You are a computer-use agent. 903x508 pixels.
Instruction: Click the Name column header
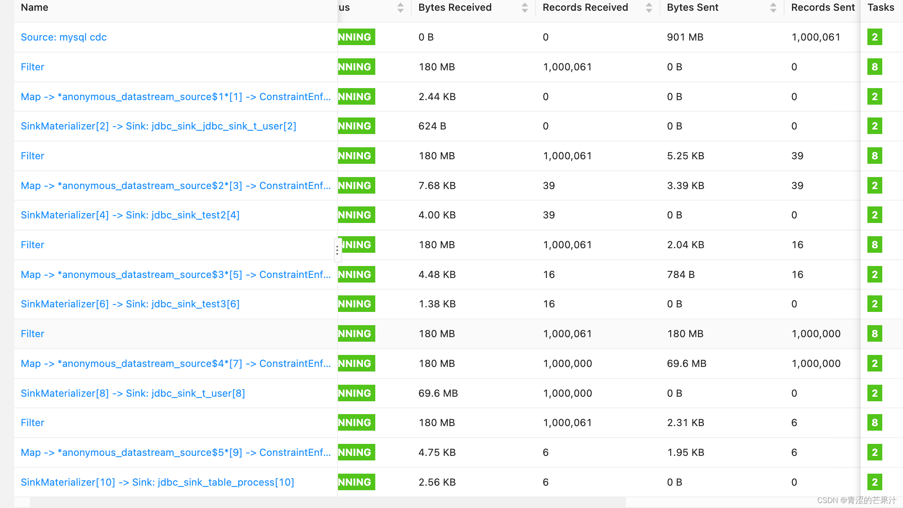pos(35,7)
